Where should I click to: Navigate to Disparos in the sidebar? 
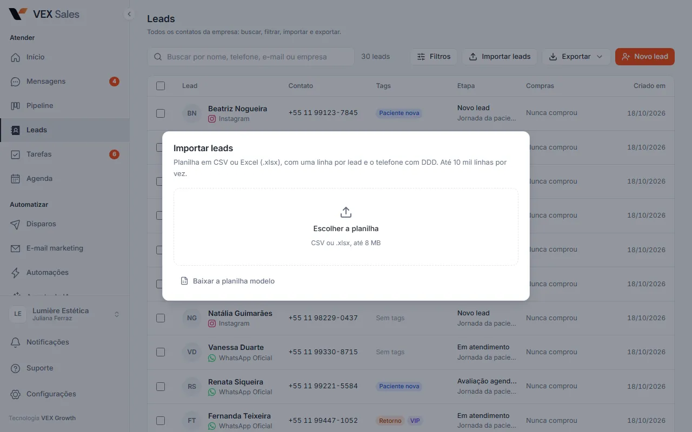coord(65,224)
